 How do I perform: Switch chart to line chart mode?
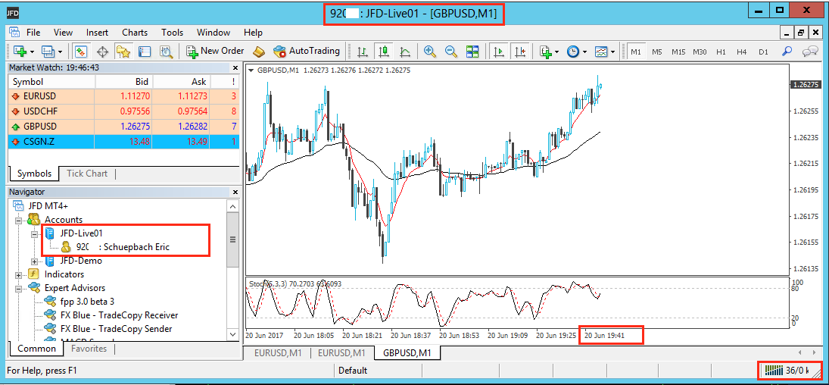tap(405, 51)
